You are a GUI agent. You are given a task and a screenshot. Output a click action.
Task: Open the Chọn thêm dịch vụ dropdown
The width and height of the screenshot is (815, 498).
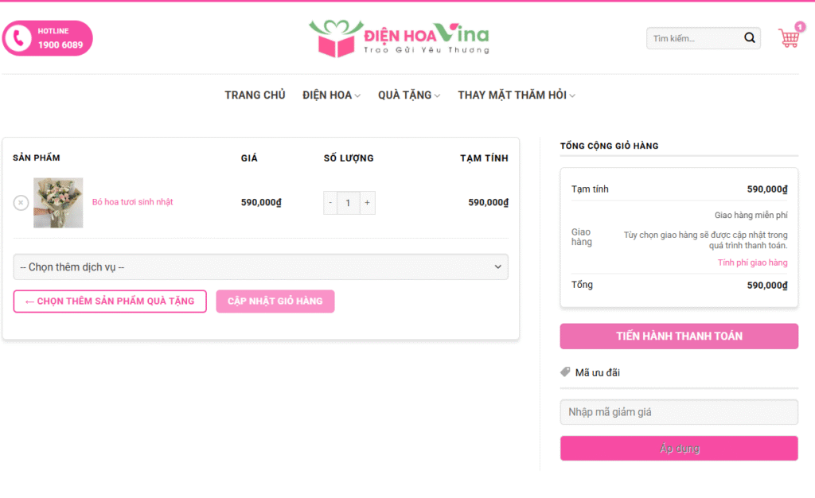[x=260, y=267]
